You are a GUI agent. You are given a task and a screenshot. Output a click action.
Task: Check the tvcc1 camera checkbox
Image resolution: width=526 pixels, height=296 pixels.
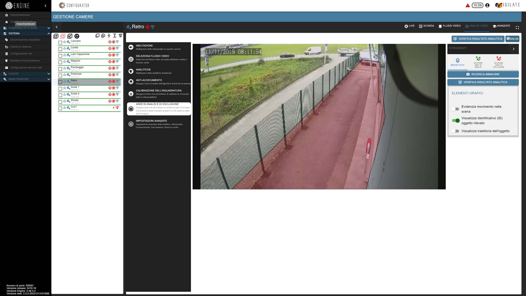60,108
